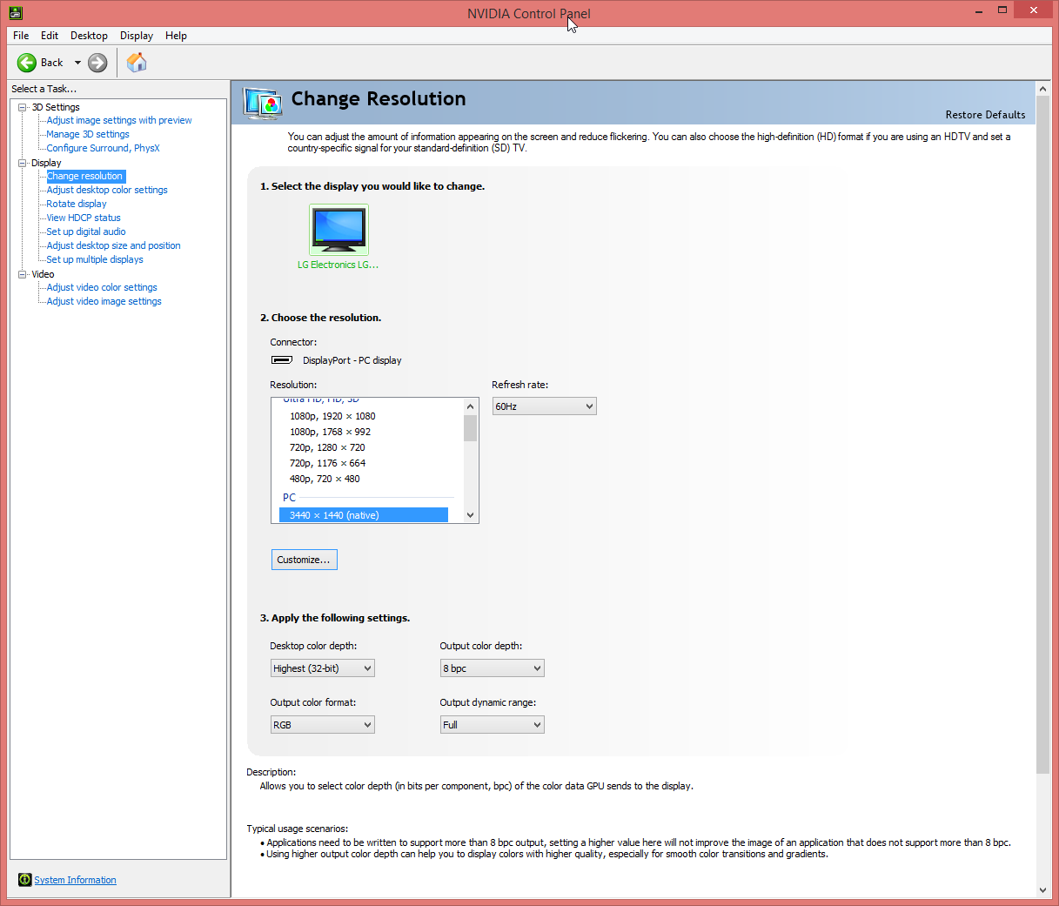Maximize the NVIDIA Control Panel window
Viewport: 1059px width, 906px height.
click(x=1002, y=10)
